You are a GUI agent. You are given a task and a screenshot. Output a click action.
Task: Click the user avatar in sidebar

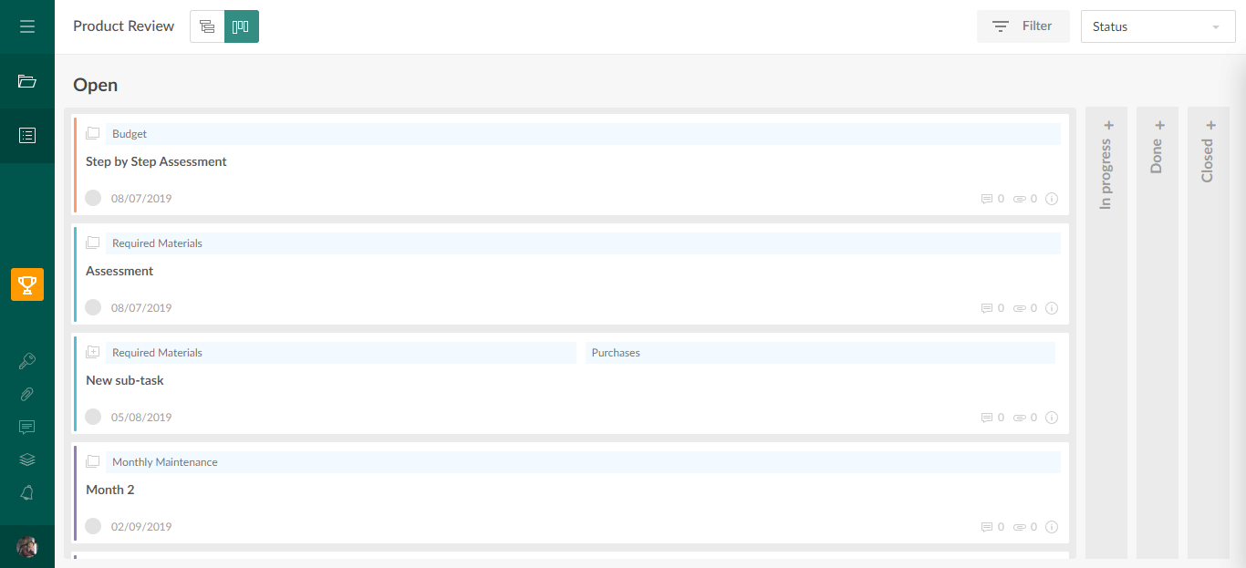point(27,547)
